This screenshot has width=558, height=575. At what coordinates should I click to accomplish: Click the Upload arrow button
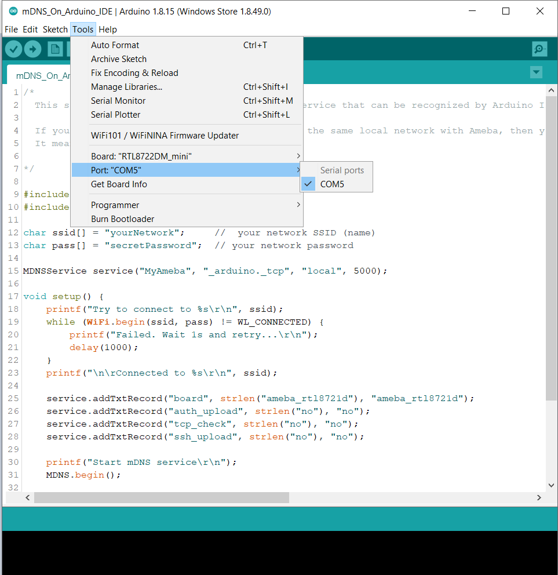tap(32, 49)
